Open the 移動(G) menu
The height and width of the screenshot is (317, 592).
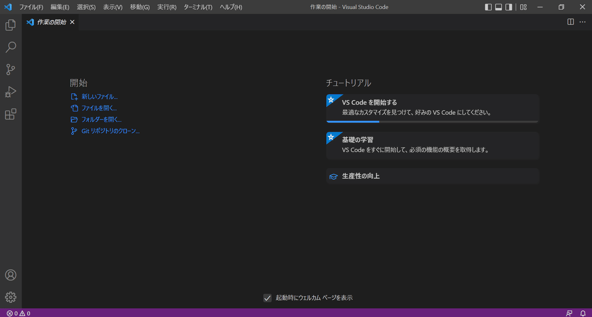(x=140, y=7)
